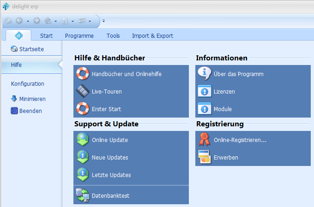Open Live-Touren
The image size is (314, 207).
tap(131, 91)
